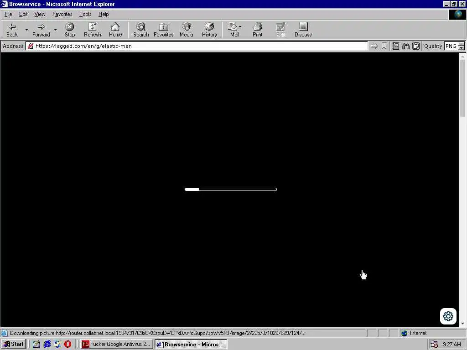Screen dimensions: 467x350
Task: Click the 9:27 AM taskbar clock
Action: click(451, 345)
